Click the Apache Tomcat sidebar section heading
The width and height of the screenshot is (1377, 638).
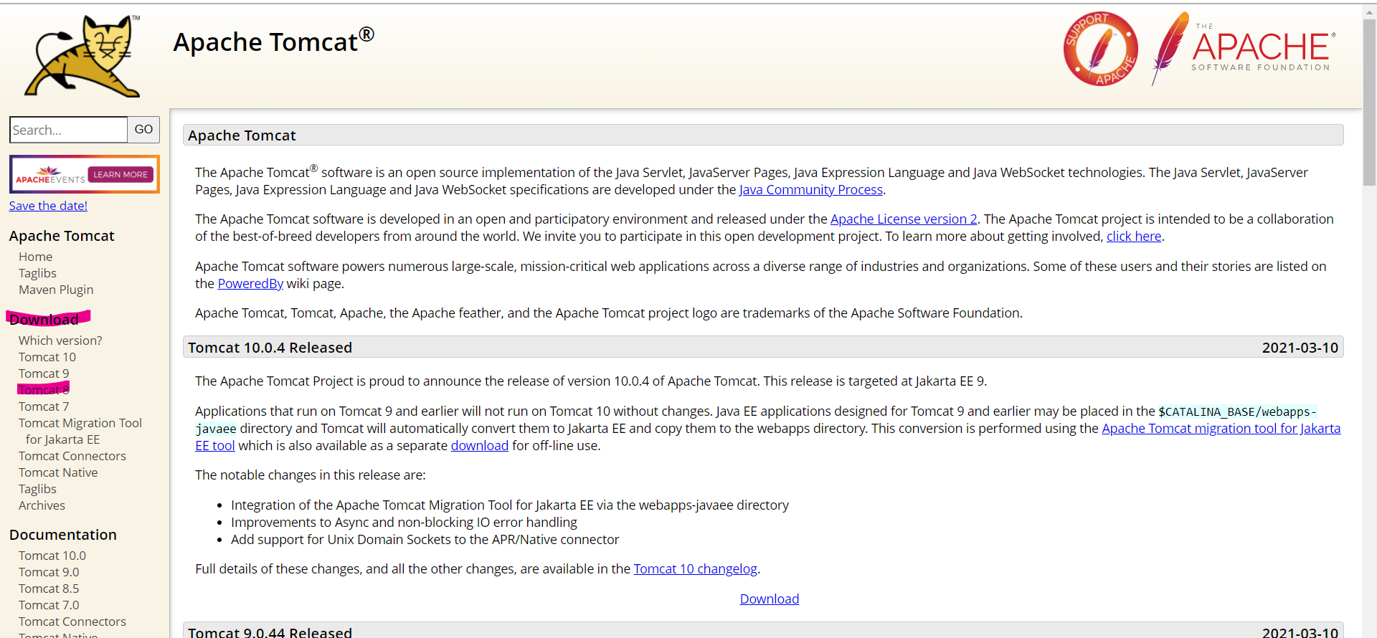click(62, 236)
